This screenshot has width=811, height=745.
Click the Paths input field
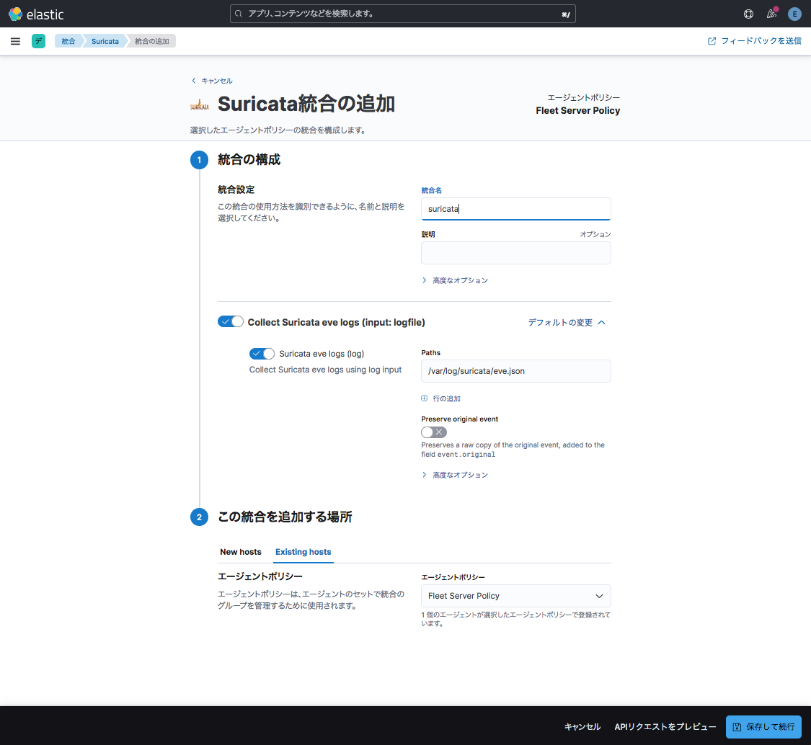[515, 371]
